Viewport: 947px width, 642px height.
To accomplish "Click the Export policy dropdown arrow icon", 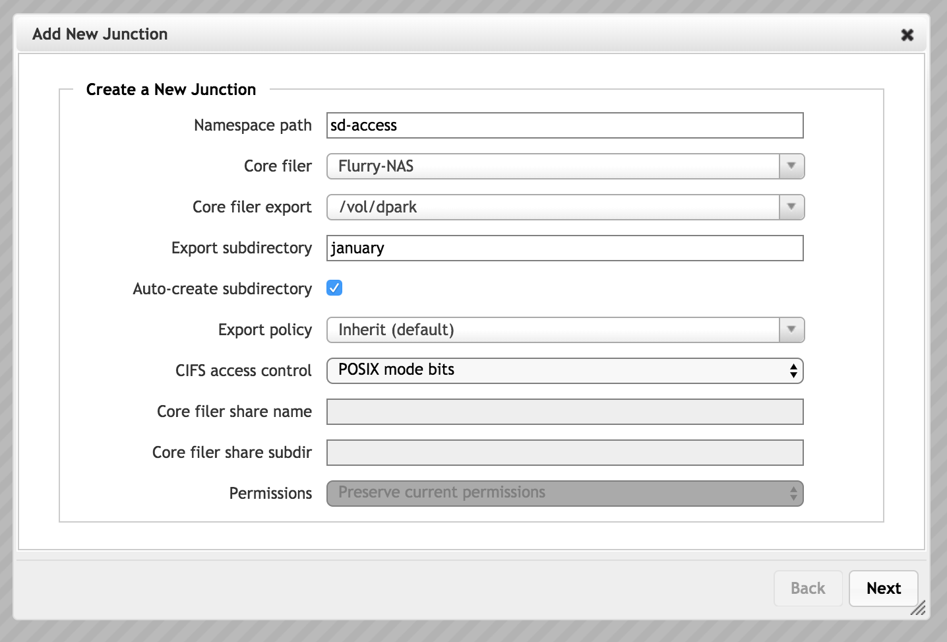I will (791, 330).
